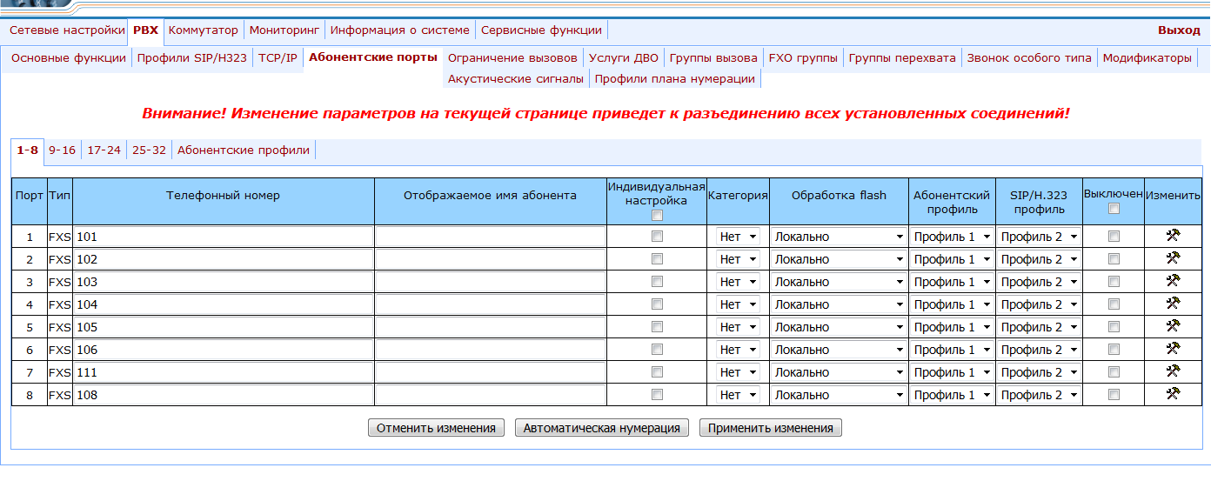Expand 'Обработка flash' dropdown for port 5
This screenshot has width=1211, height=481.
(x=839, y=327)
